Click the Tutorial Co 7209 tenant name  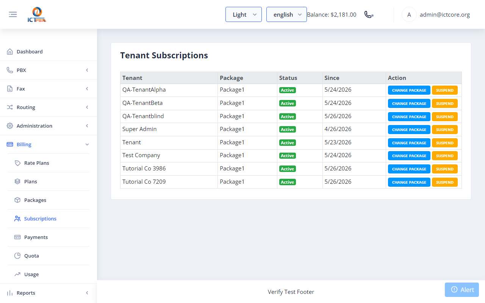(x=144, y=182)
